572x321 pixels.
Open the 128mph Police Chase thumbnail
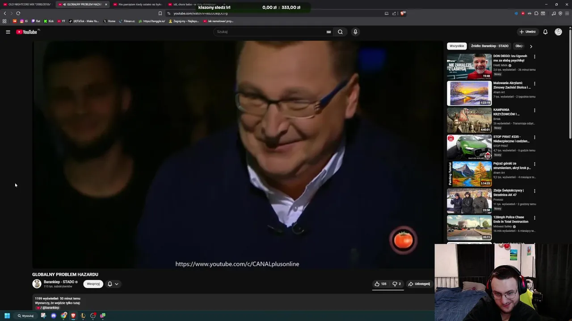point(469,227)
